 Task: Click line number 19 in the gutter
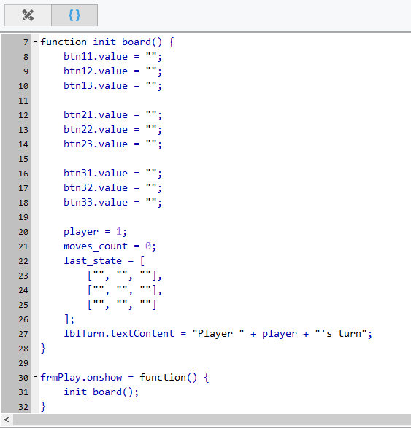coord(23,217)
